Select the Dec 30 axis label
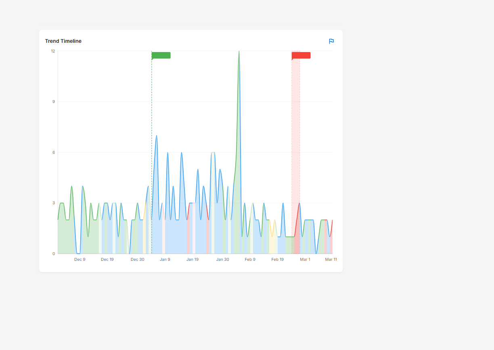This screenshot has width=494, height=350. [138, 259]
